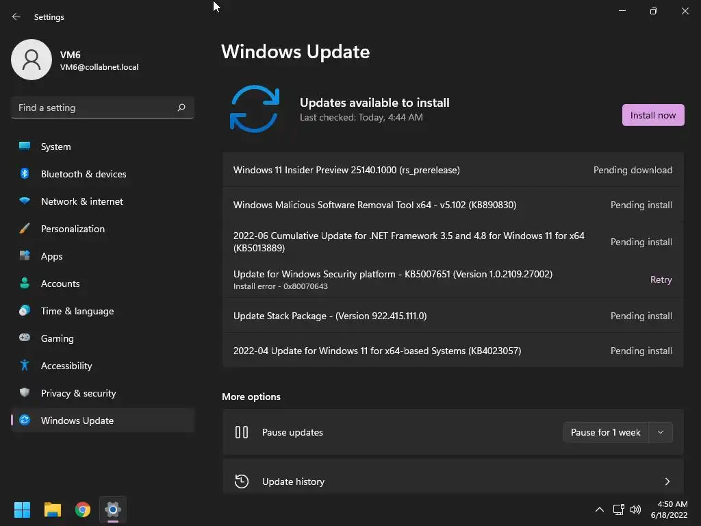The image size is (701, 526).
Task: Open Network & internet settings
Action: (103, 201)
